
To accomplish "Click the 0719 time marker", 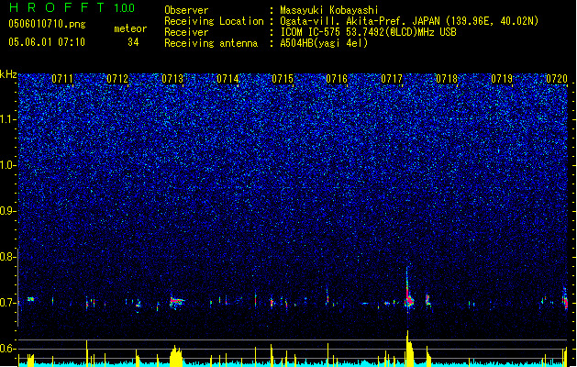I will coord(502,79).
